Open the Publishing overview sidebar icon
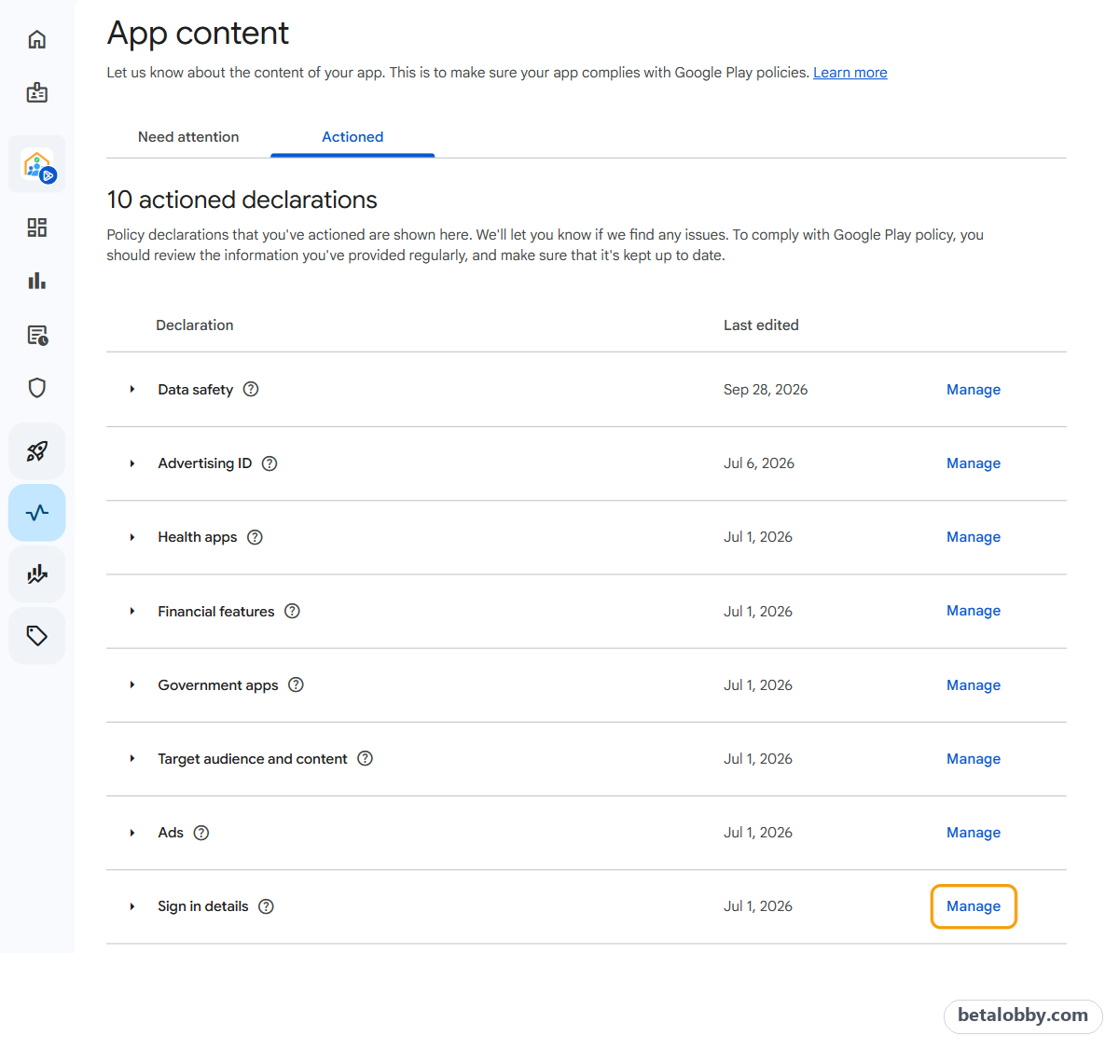Viewport: 1119px width, 1050px height. pyautogui.click(x=37, y=335)
